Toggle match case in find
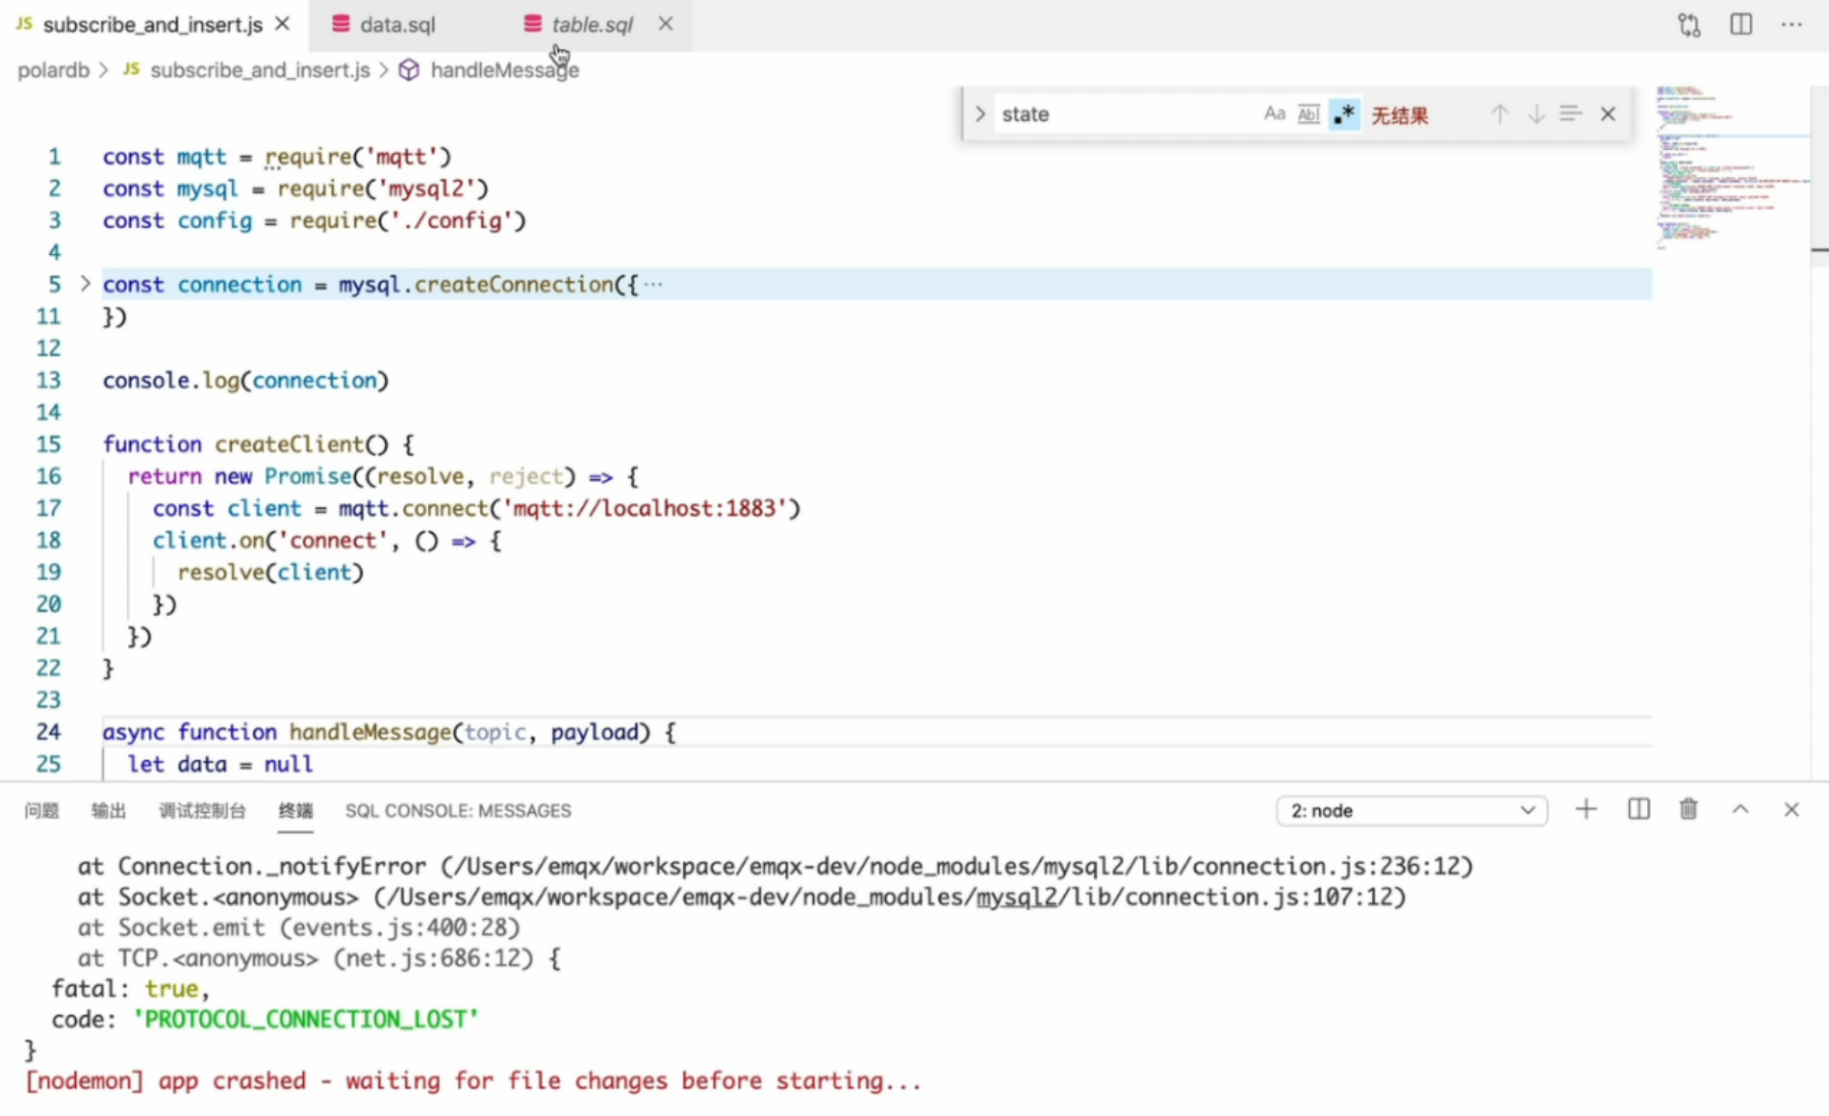The height and width of the screenshot is (1116, 1829). tap(1274, 114)
